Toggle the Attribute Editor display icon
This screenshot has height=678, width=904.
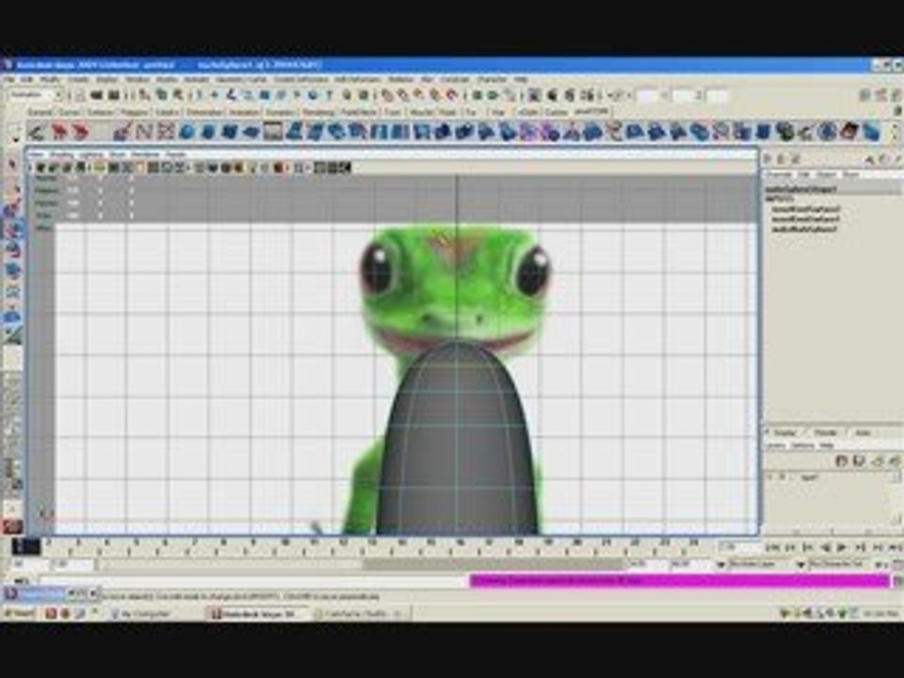click(x=864, y=95)
